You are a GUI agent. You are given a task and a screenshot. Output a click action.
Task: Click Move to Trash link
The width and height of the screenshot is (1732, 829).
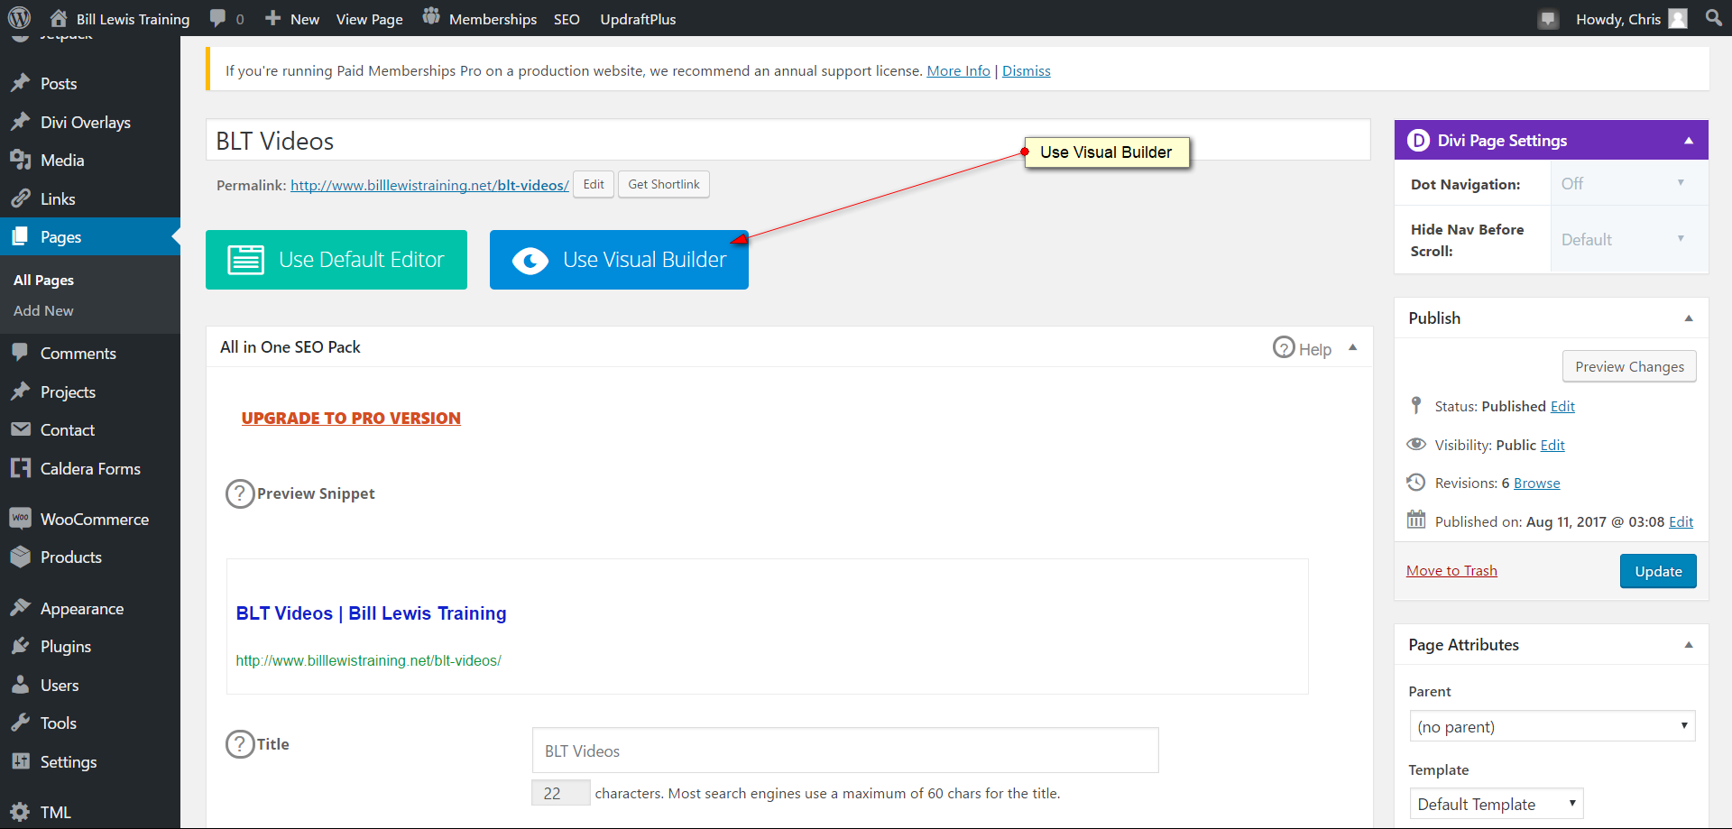[x=1451, y=570]
